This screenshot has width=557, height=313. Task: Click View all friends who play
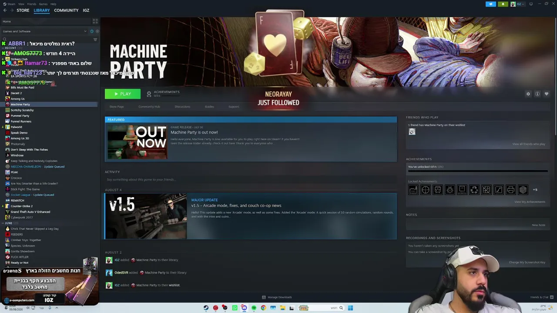click(529, 144)
